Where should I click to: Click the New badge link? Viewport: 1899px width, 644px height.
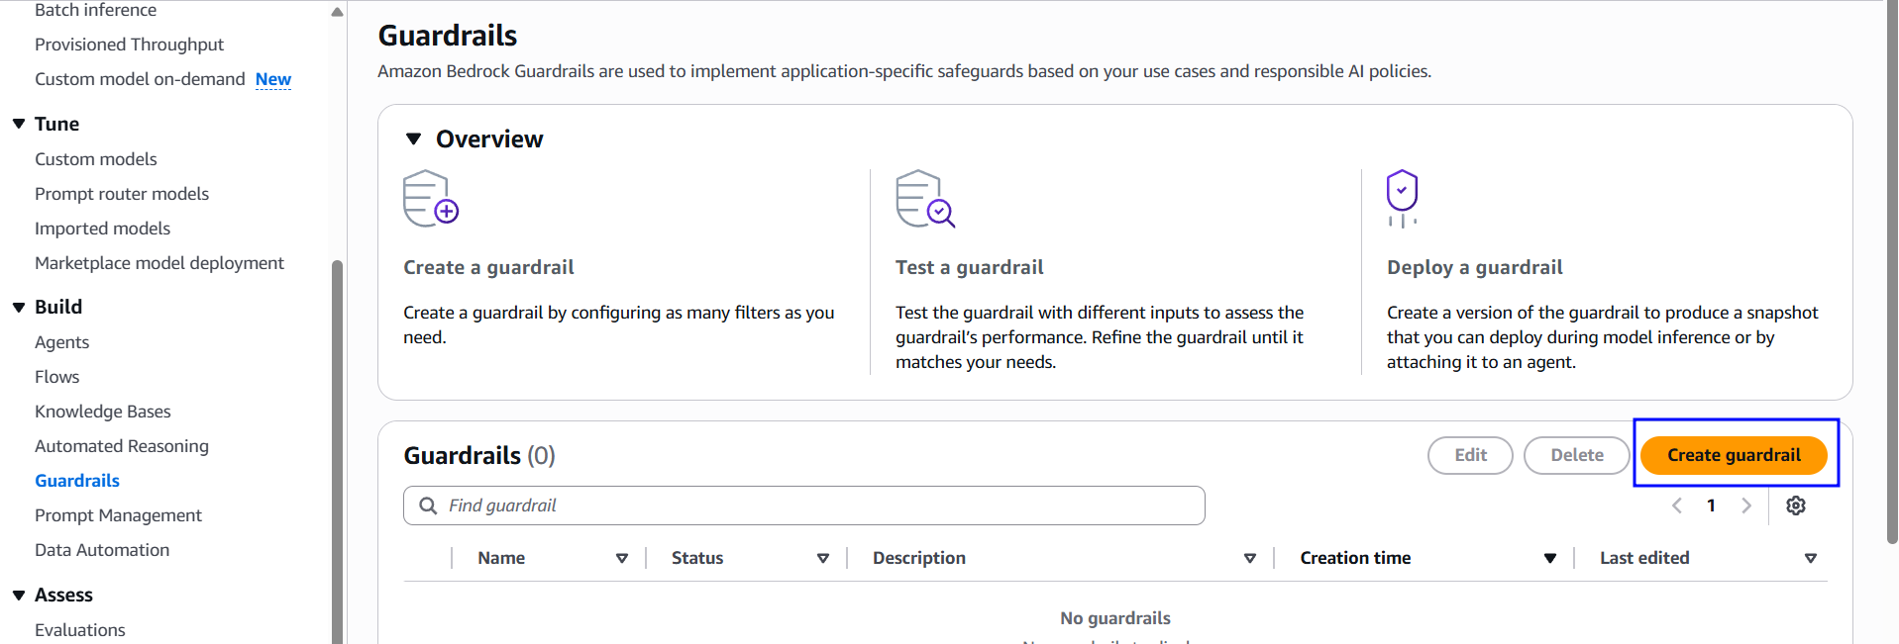(273, 79)
